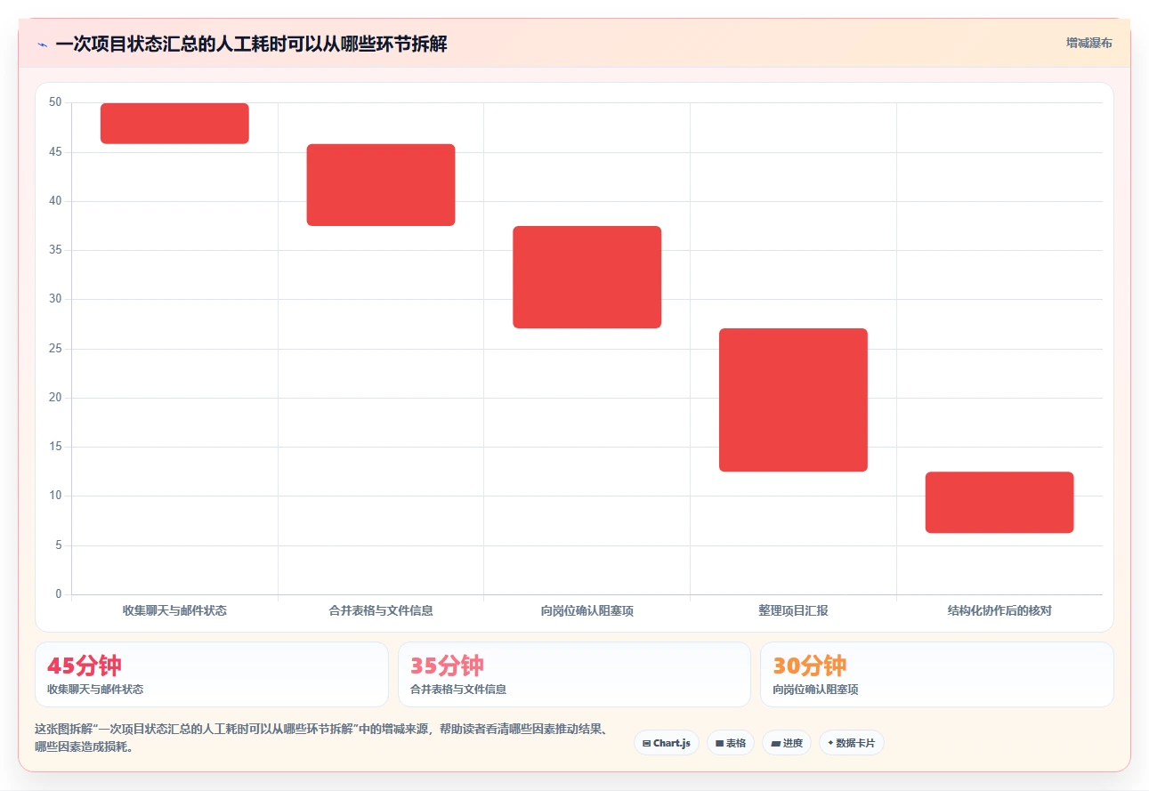Viewport: 1149px width, 791px height.
Task: Click the x-axis label 合并表格与文件信息
Action: pyautogui.click(x=381, y=611)
